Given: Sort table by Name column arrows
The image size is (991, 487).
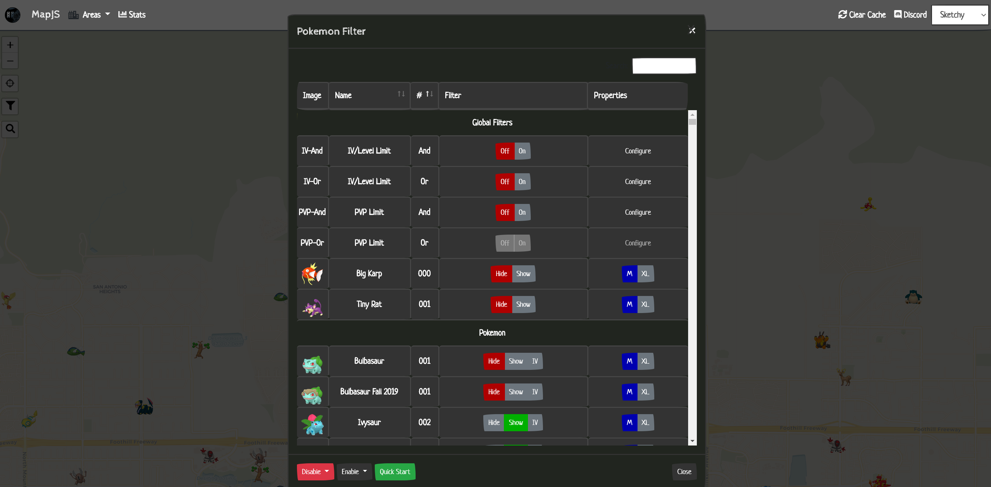Looking at the screenshot, I should 401,94.
